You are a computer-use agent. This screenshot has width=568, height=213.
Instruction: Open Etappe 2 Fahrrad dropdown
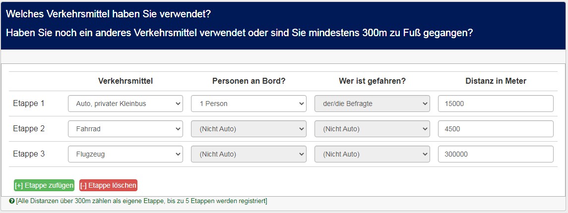tap(125, 129)
